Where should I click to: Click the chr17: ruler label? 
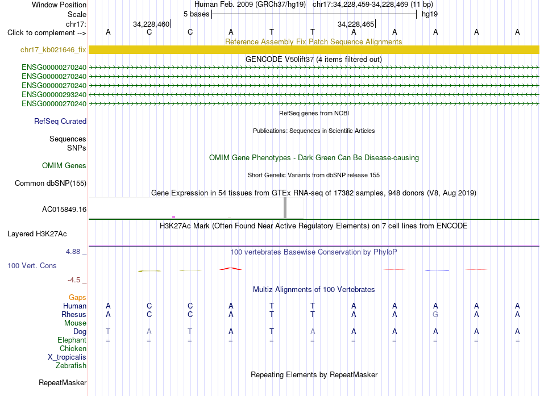(76, 24)
